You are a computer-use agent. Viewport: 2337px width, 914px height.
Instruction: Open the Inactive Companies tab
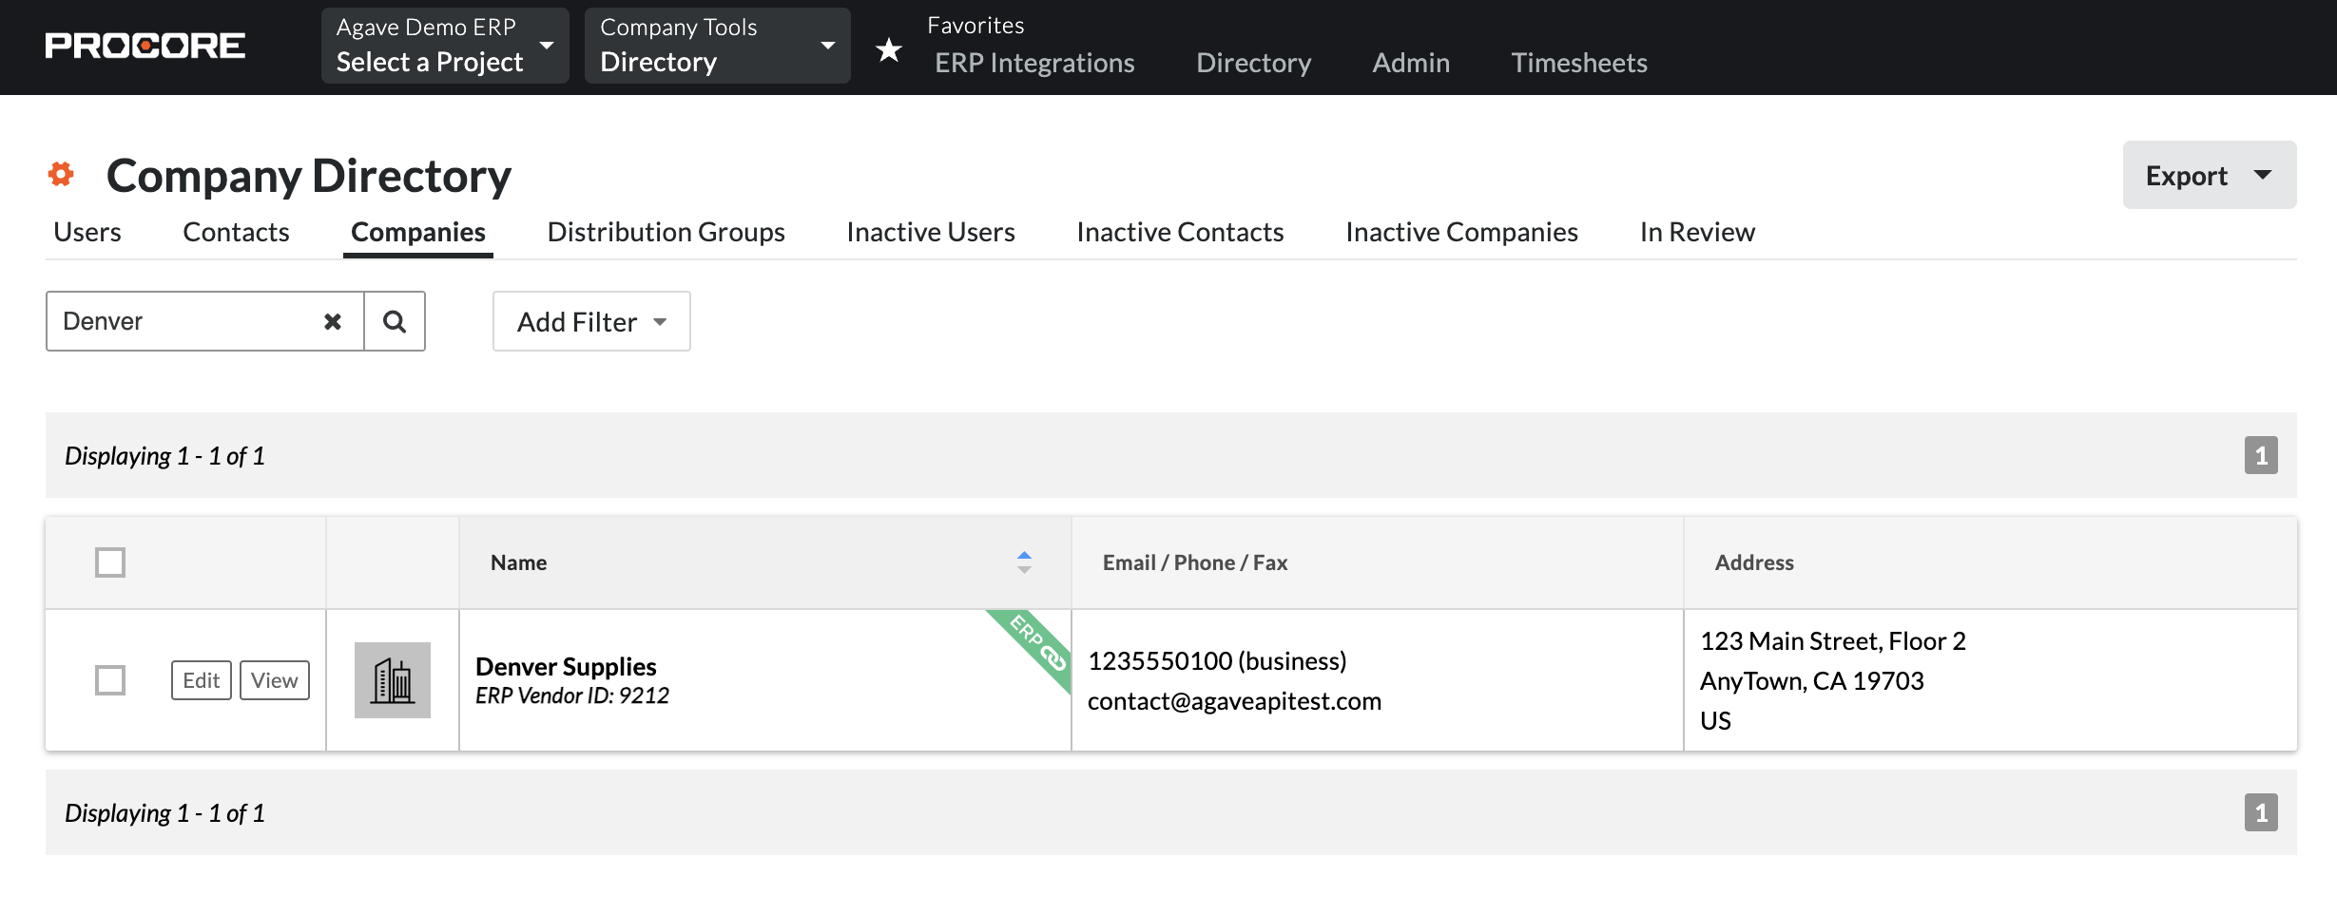coord(1462,232)
